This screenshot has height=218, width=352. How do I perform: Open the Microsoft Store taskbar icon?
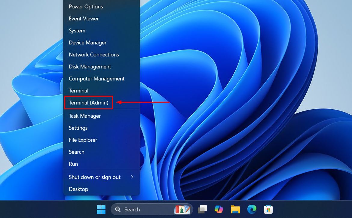268,209
